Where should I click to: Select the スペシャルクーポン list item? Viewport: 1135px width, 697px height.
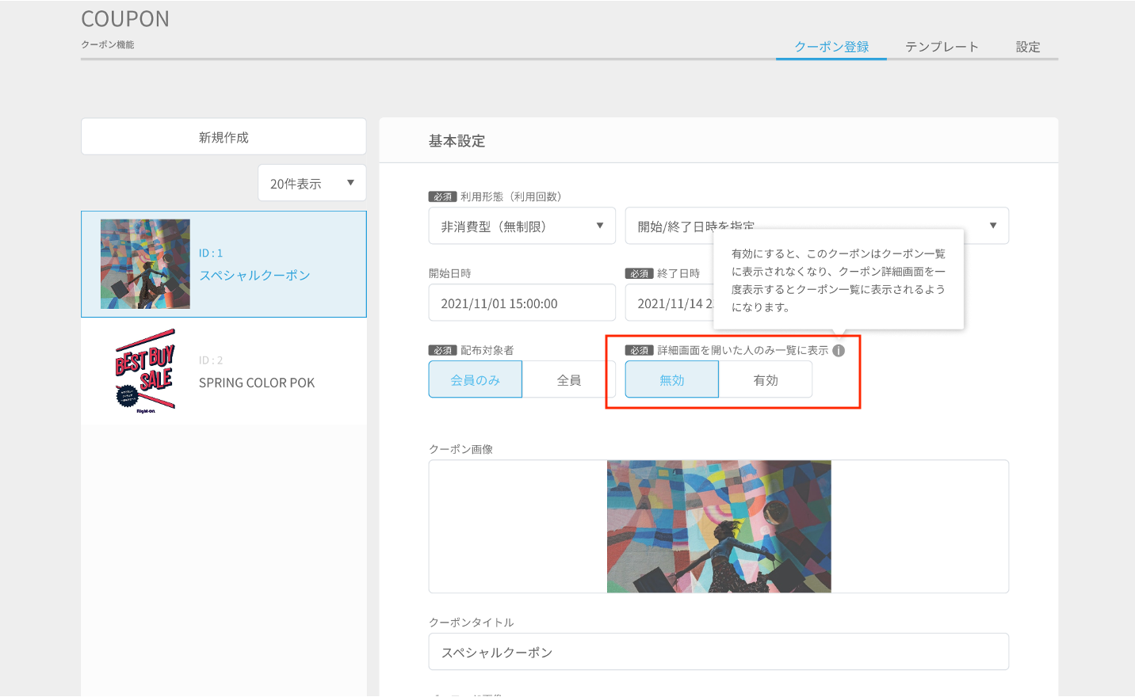point(224,264)
